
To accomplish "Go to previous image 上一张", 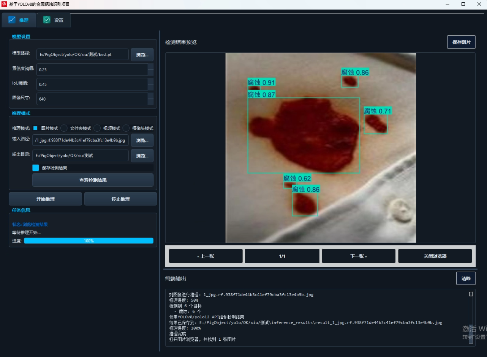I will (x=206, y=256).
